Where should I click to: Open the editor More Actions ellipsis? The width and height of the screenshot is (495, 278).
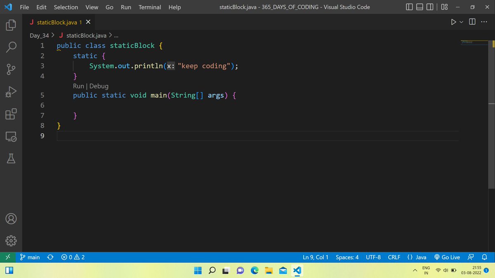(x=484, y=21)
